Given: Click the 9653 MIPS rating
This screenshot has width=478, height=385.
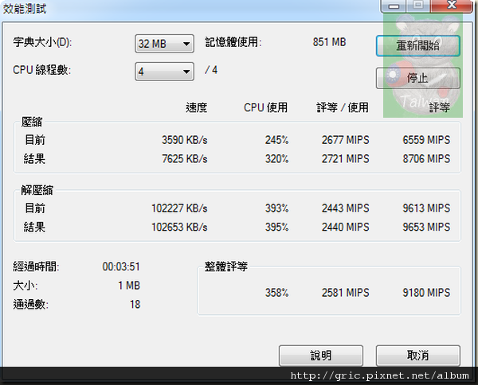Looking at the screenshot, I should (x=426, y=227).
